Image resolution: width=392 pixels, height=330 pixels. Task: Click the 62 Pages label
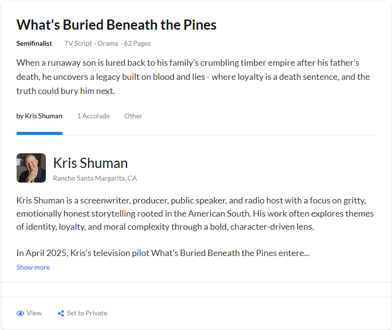point(137,43)
